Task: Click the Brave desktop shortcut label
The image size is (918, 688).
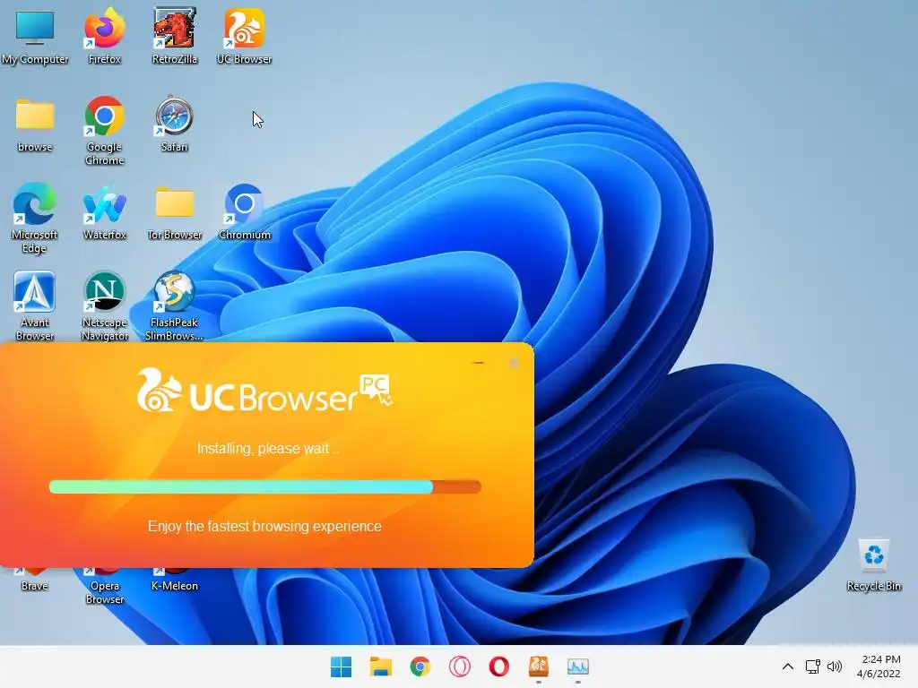Action: (35, 586)
